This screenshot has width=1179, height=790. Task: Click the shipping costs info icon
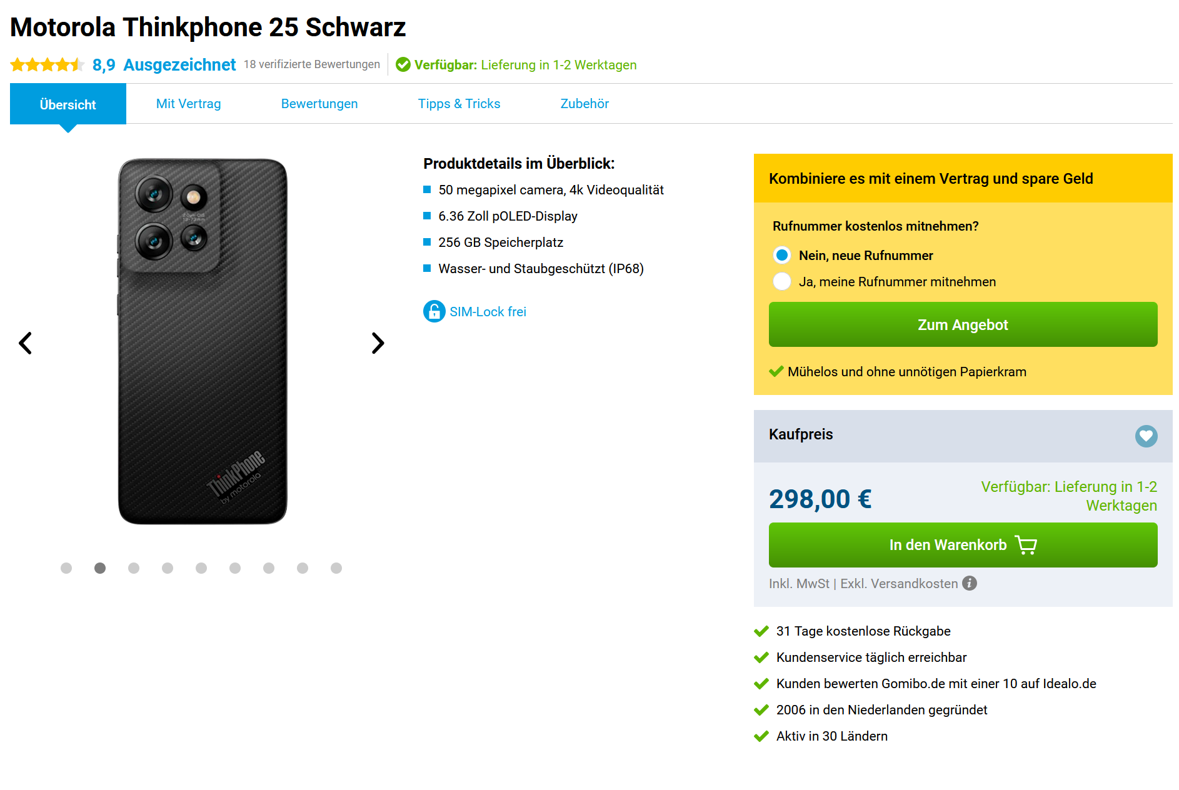970,583
